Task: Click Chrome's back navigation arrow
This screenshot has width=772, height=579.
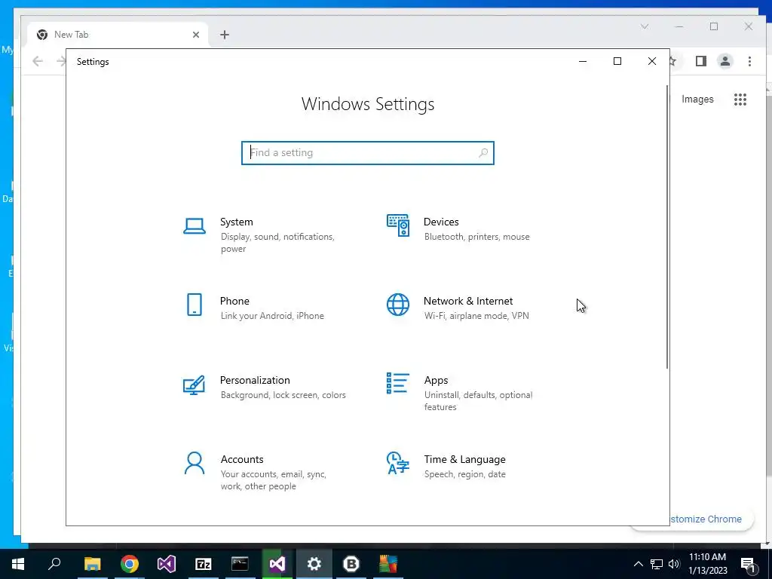Action: pyautogui.click(x=38, y=61)
